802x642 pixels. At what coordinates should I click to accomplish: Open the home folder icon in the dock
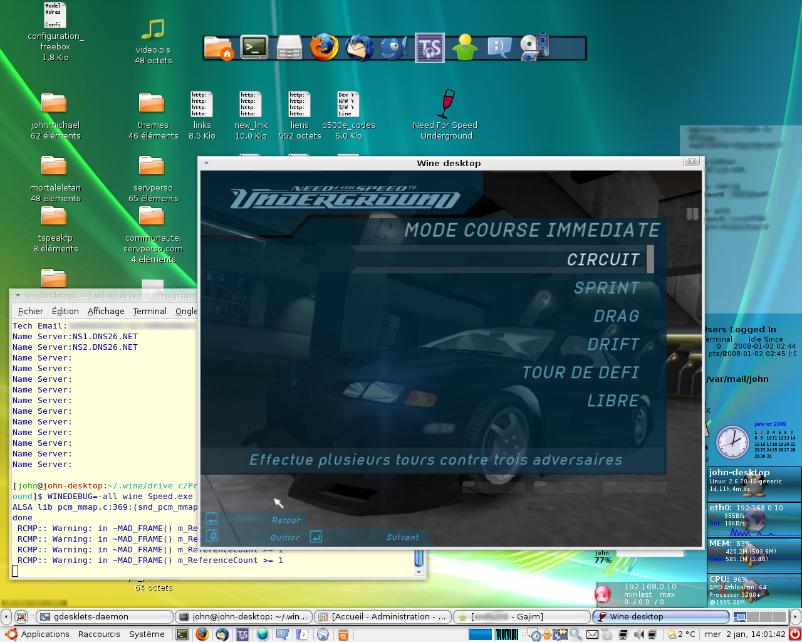point(219,48)
